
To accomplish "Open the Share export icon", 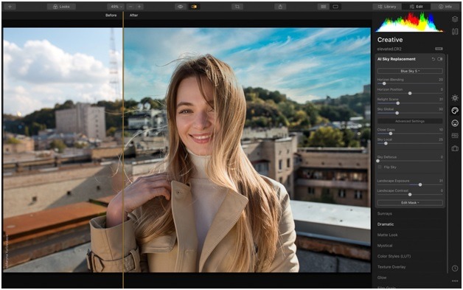I will pos(280,7).
